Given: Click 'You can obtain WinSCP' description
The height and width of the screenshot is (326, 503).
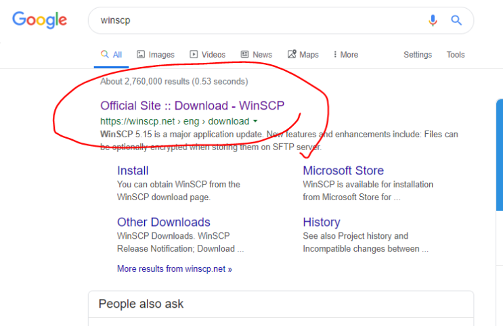Looking at the screenshot, I should click(179, 191).
